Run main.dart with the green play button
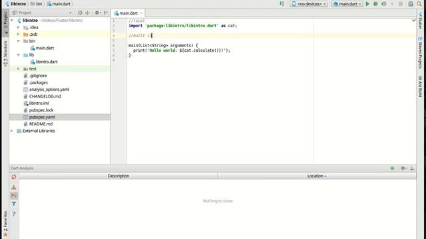This screenshot has width=426, height=239. point(367,4)
